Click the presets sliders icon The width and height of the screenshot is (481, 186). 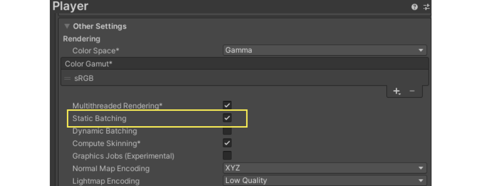point(426,7)
